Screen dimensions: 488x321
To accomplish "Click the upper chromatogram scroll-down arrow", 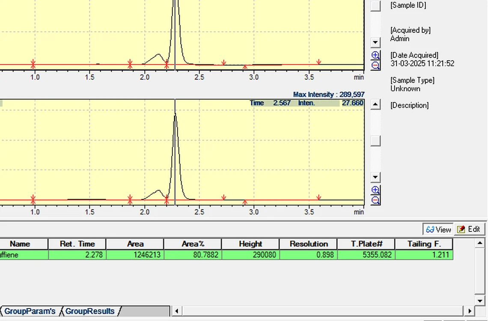I will (x=375, y=42).
